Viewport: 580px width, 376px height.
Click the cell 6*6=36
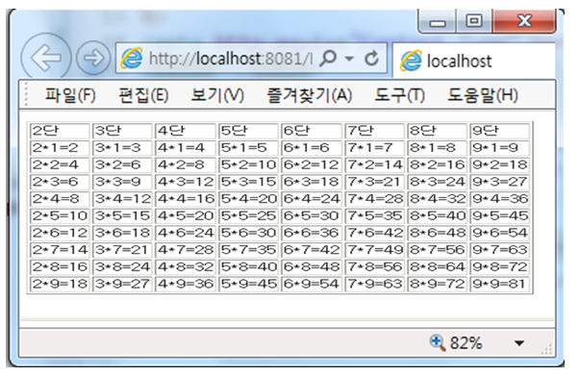pos(312,233)
